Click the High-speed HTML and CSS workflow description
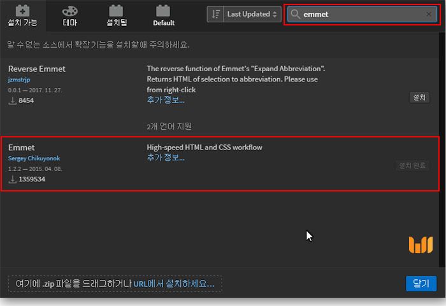This screenshot has width=446, height=306. click(205, 147)
